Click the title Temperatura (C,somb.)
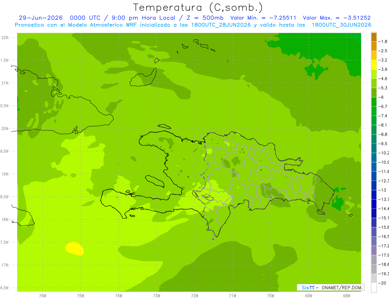The width and height of the screenshot is (389, 300). pos(198,7)
